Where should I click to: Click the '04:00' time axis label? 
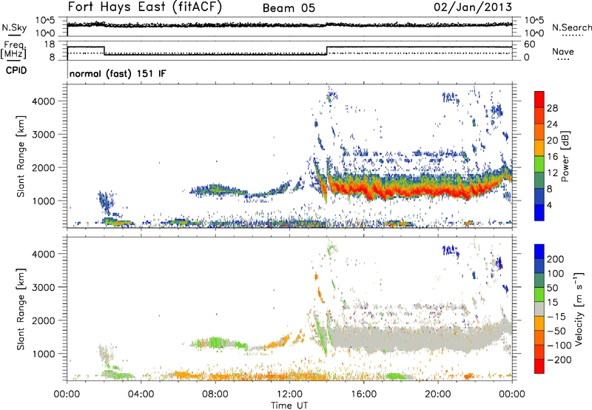click(x=141, y=394)
